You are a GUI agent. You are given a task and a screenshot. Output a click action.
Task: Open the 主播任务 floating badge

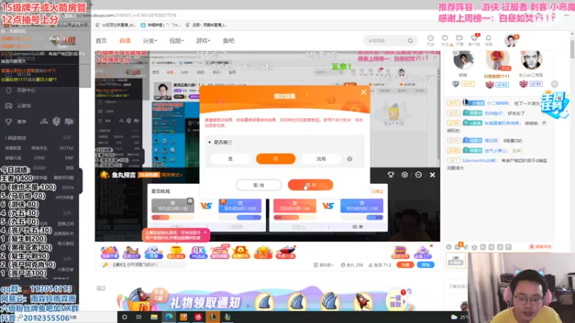[x=556, y=104]
